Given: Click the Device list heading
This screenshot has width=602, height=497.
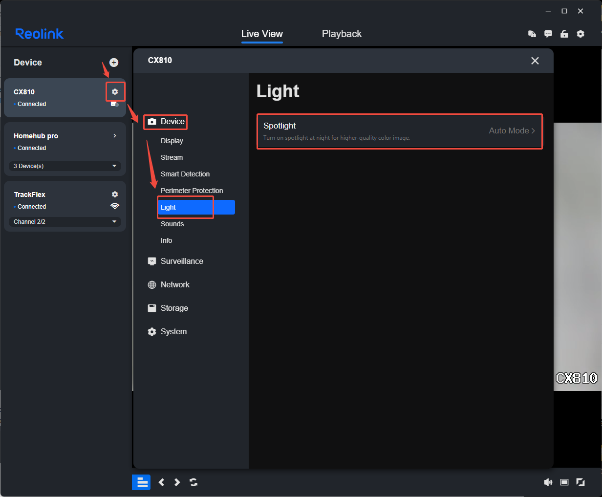Looking at the screenshot, I should 28,63.
